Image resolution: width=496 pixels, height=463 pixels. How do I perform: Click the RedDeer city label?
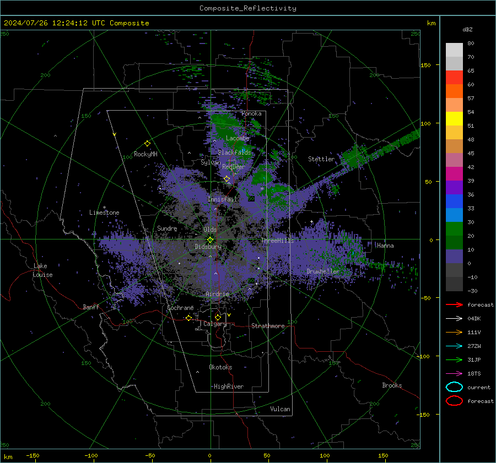point(234,167)
